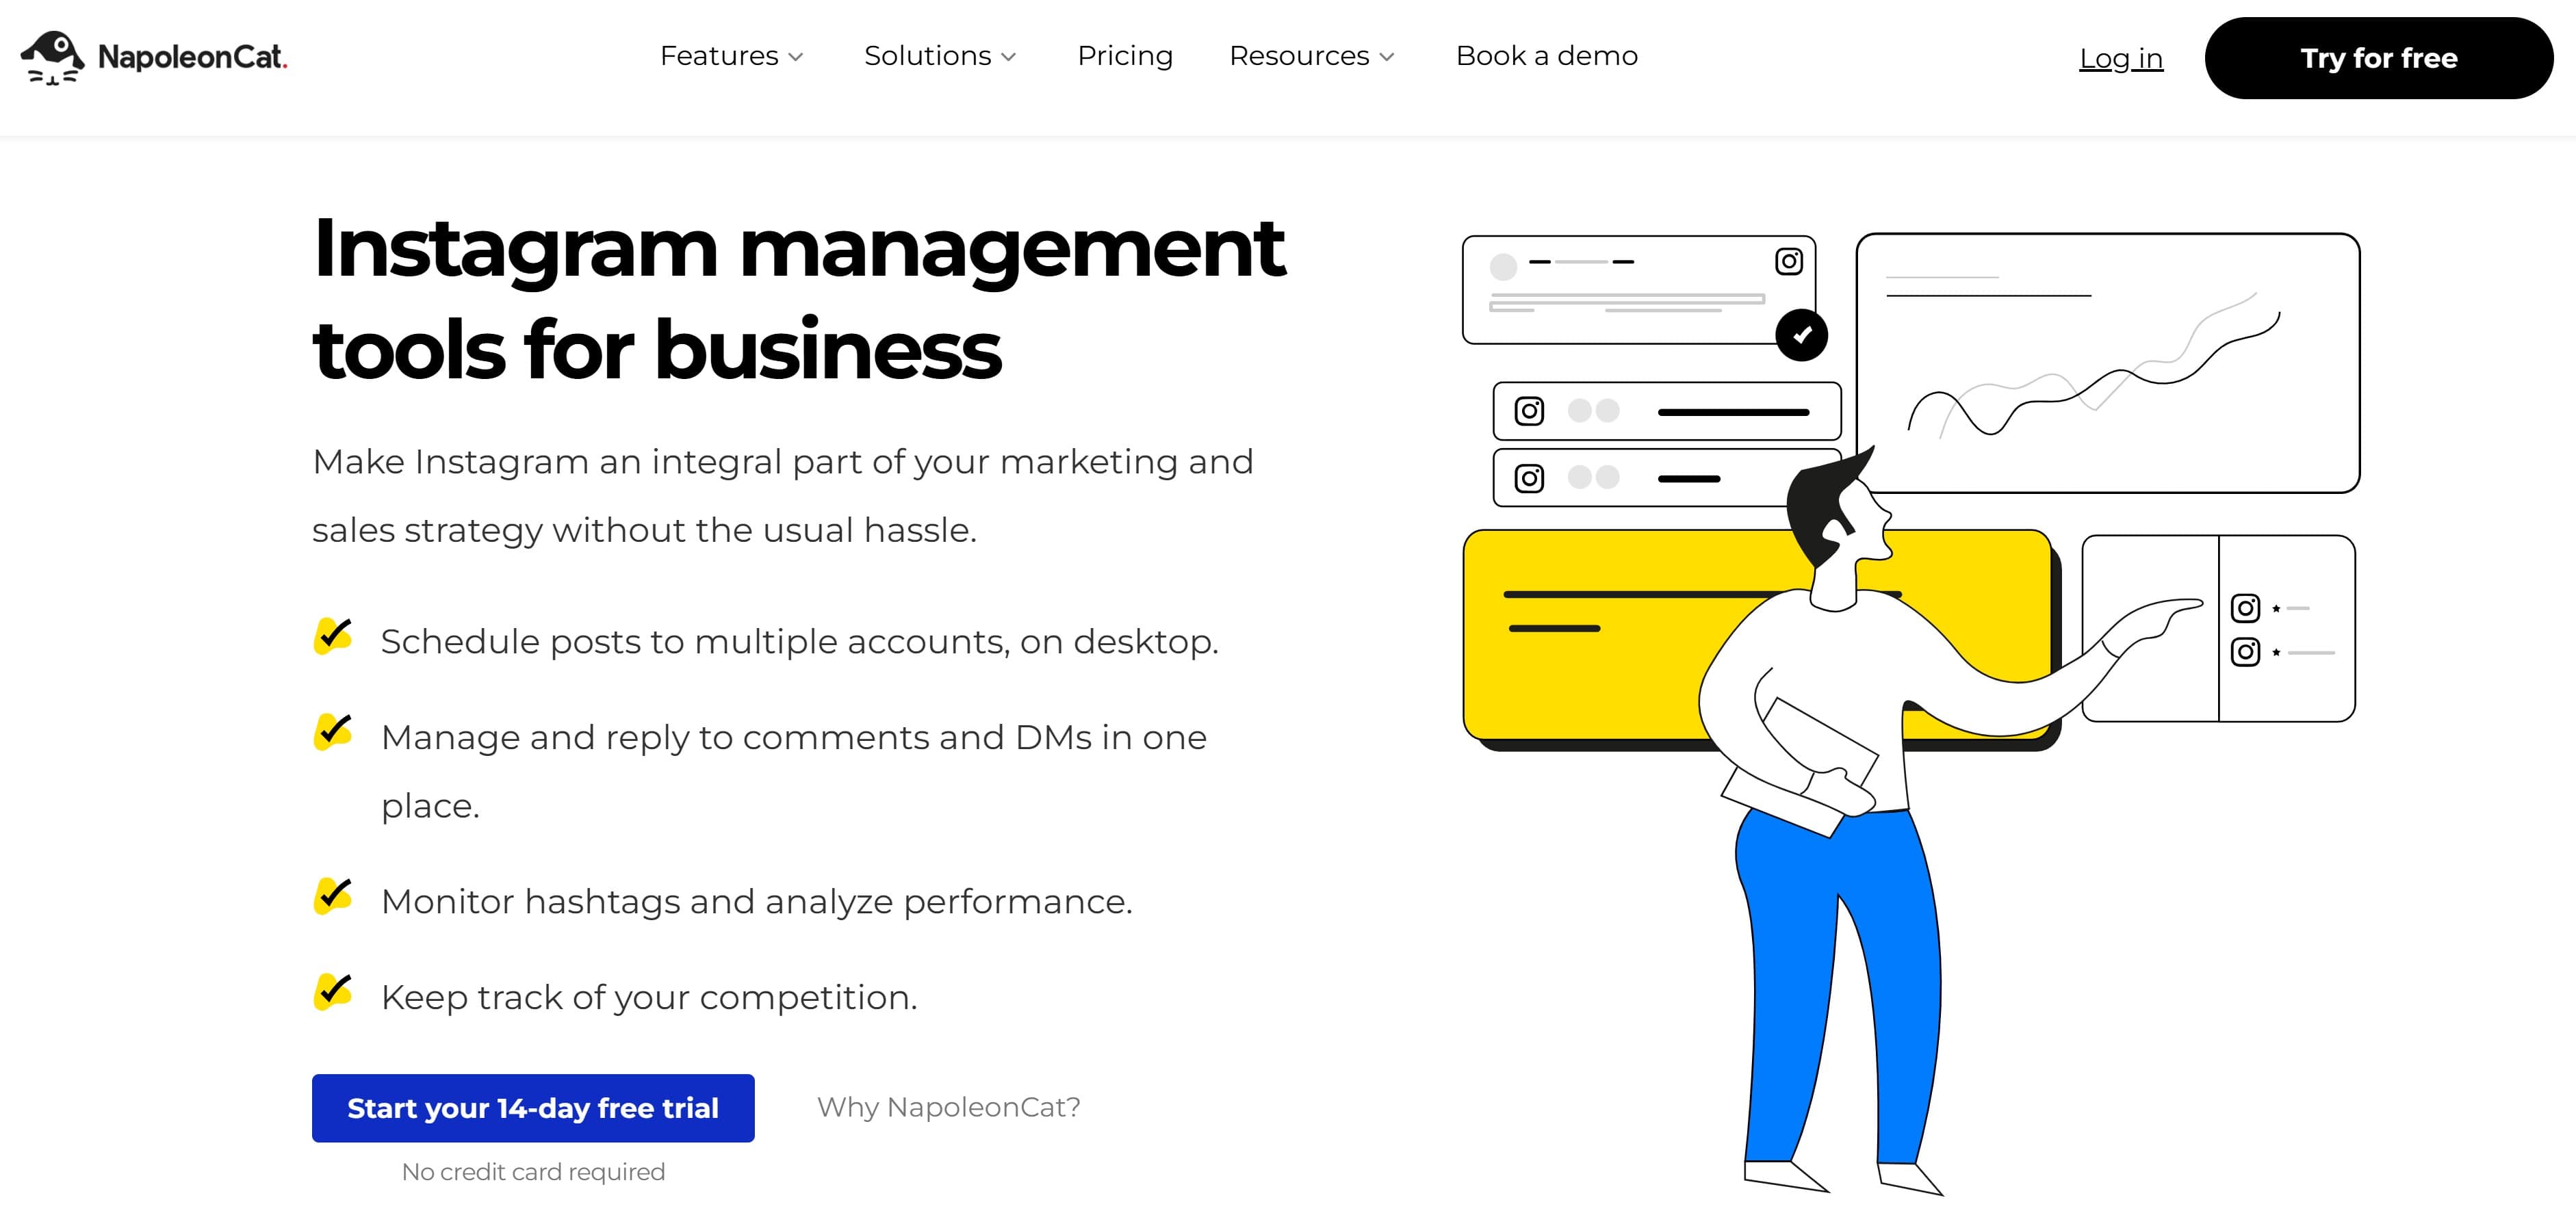This screenshot has height=1226, width=2576.
Task: Click 'Manage and reply to comments and DMs' text
Action: pyautogui.click(x=794, y=771)
